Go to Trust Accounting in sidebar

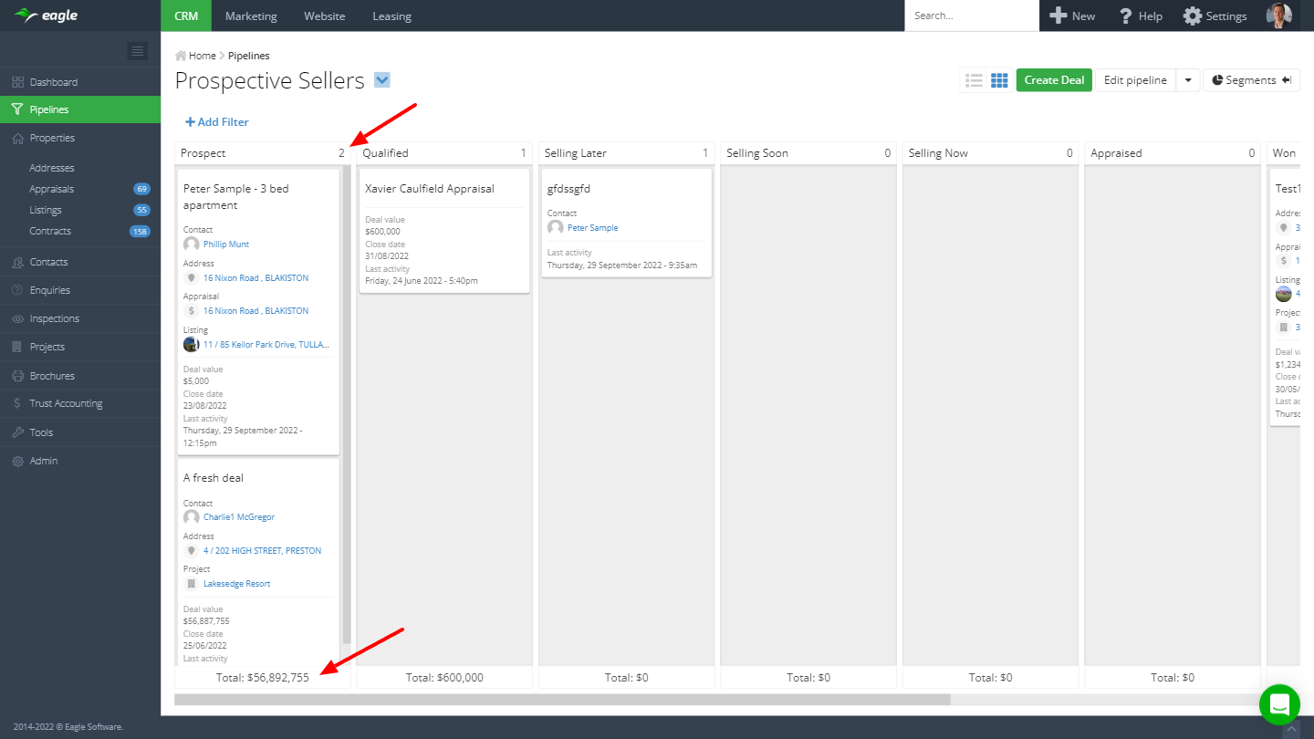coord(66,403)
